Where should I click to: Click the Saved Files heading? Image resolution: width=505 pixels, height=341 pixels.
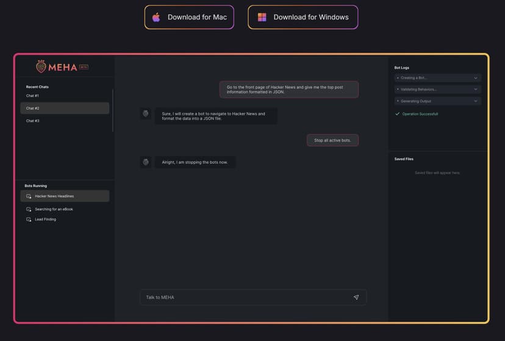pos(404,159)
